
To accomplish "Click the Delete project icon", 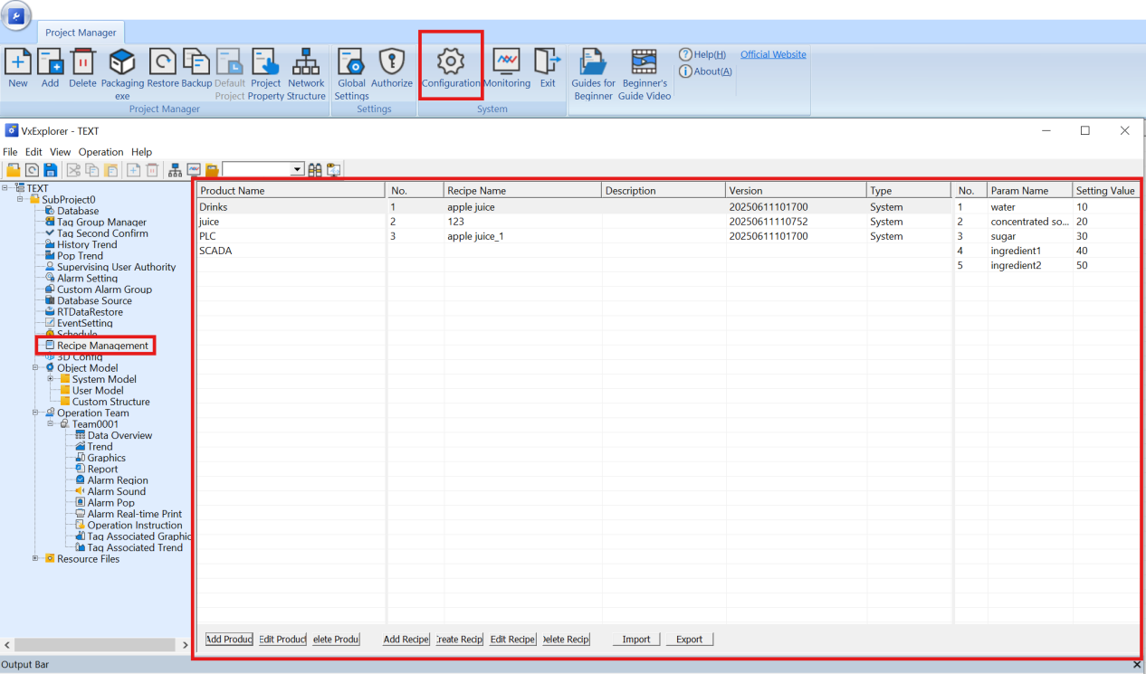I will click(x=82, y=62).
